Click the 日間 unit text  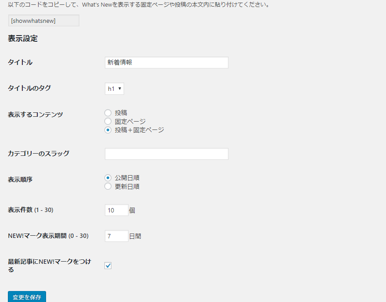(135, 236)
